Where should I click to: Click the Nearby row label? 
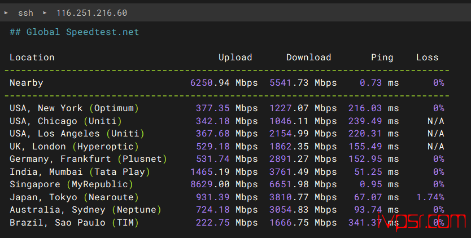tap(27, 82)
